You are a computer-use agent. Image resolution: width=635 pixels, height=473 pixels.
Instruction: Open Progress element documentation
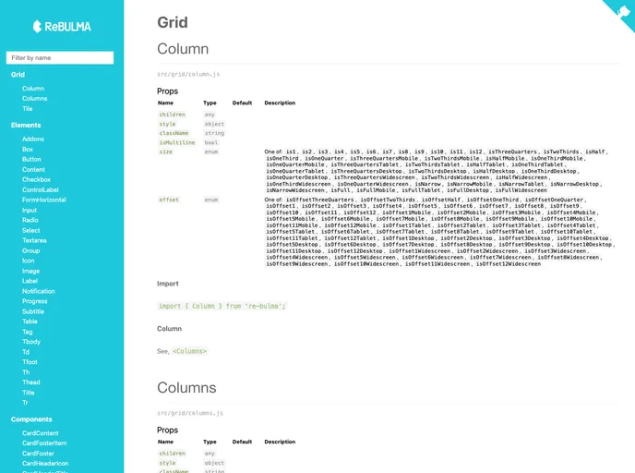click(35, 301)
